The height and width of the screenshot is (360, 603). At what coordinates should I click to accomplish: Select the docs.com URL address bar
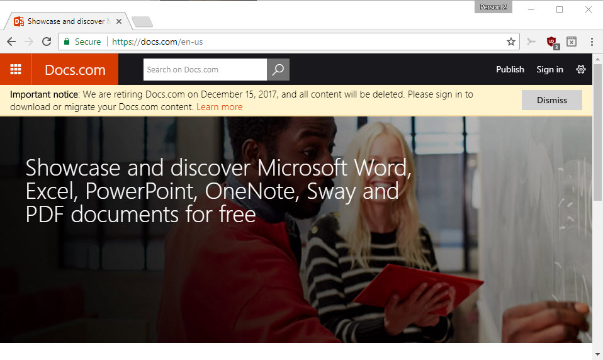(x=288, y=42)
